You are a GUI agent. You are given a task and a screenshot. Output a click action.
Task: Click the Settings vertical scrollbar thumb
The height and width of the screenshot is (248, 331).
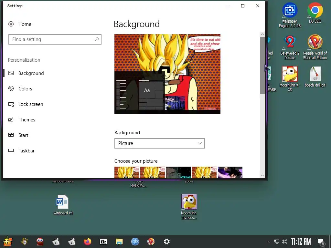click(262, 65)
